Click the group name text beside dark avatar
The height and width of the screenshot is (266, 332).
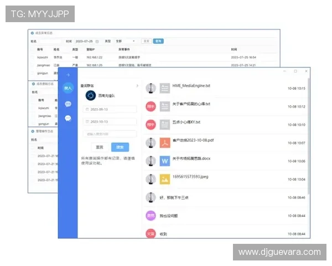click(x=107, y=96)
